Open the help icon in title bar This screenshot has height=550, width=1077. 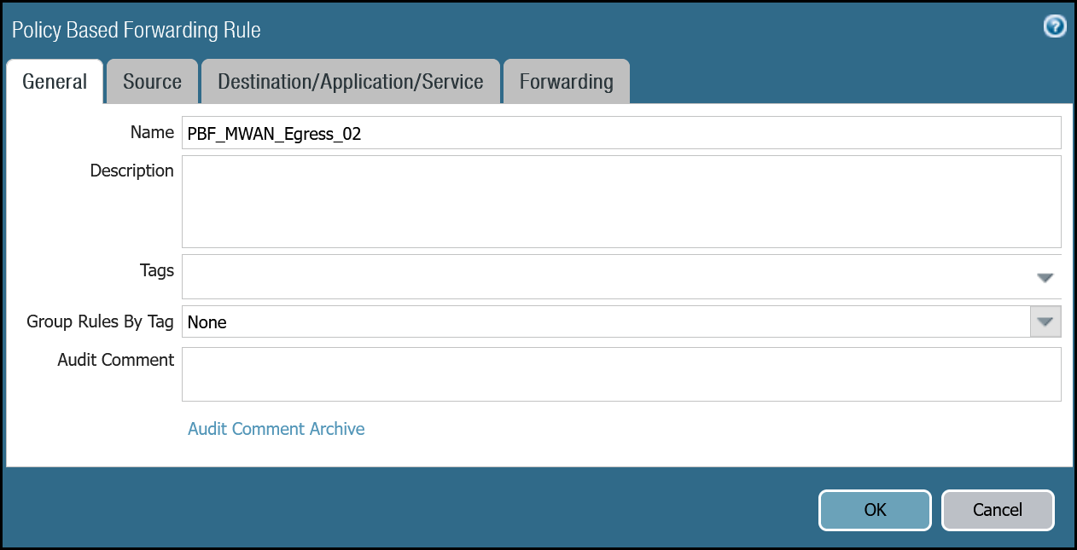click(x=1055, y=26)
